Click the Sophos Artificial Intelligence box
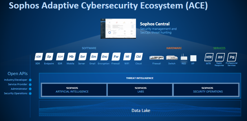 tap(74, 90)
